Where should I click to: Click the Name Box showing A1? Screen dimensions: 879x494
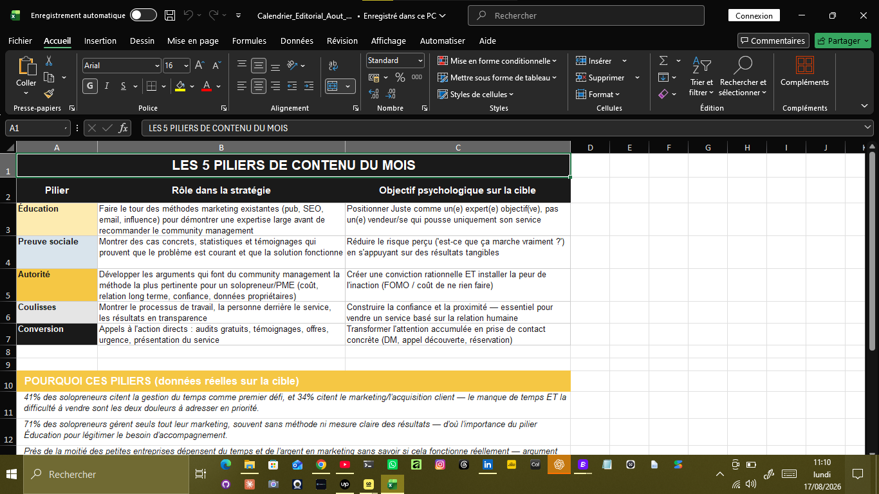click(37, 128)
